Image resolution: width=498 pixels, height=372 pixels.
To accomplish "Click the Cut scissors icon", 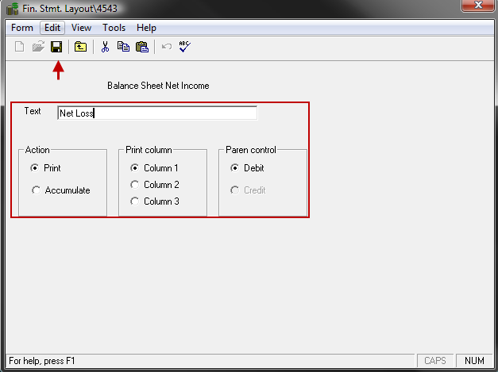I will coord(104,47).
